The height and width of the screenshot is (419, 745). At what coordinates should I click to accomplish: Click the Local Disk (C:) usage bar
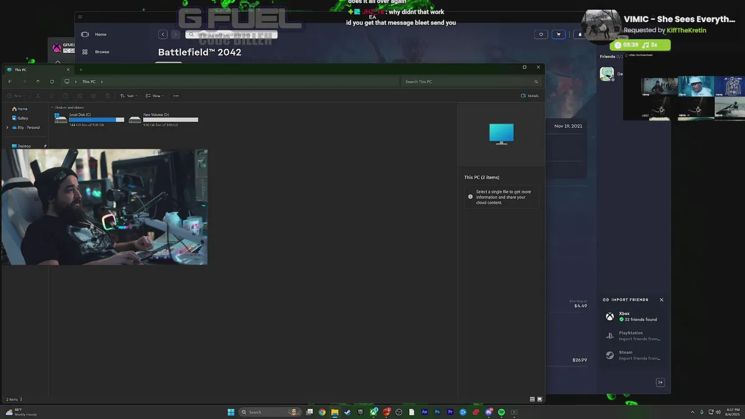pos(97,120)
